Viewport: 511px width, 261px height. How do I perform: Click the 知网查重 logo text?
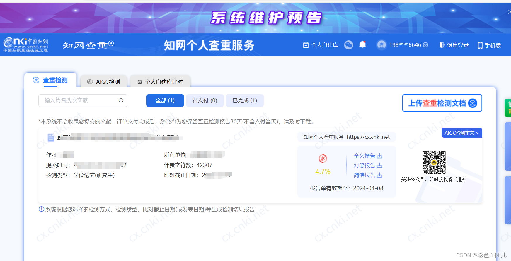pyautogui.click(x=88, y=45)
